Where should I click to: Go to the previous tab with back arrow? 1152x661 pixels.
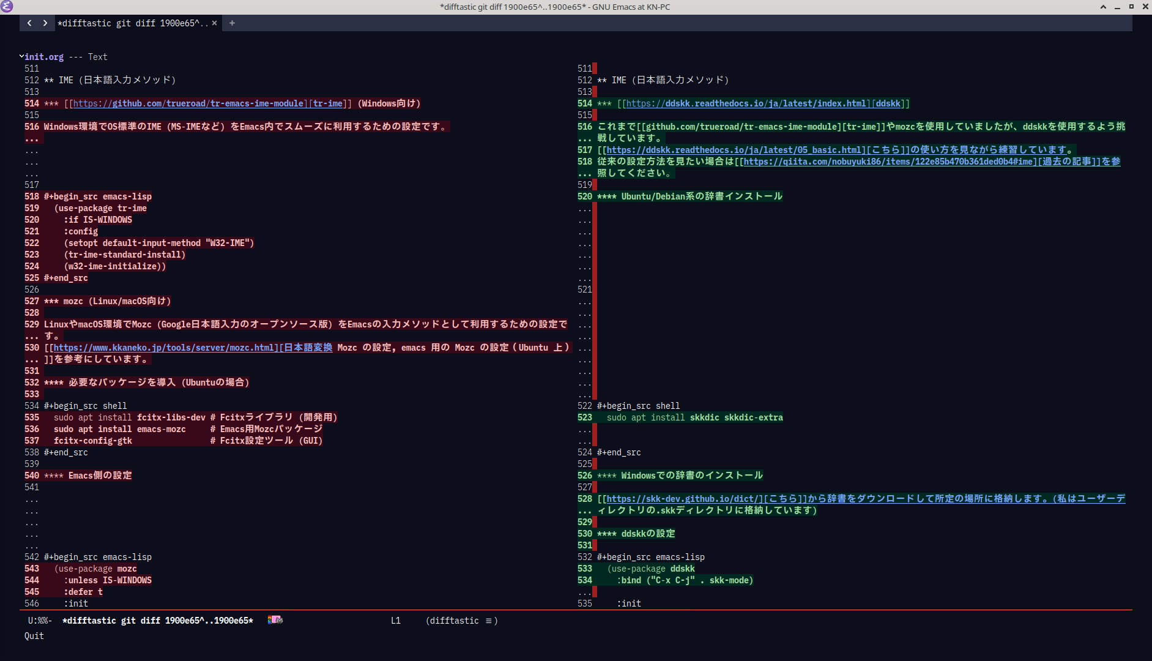tap(29, 23)
